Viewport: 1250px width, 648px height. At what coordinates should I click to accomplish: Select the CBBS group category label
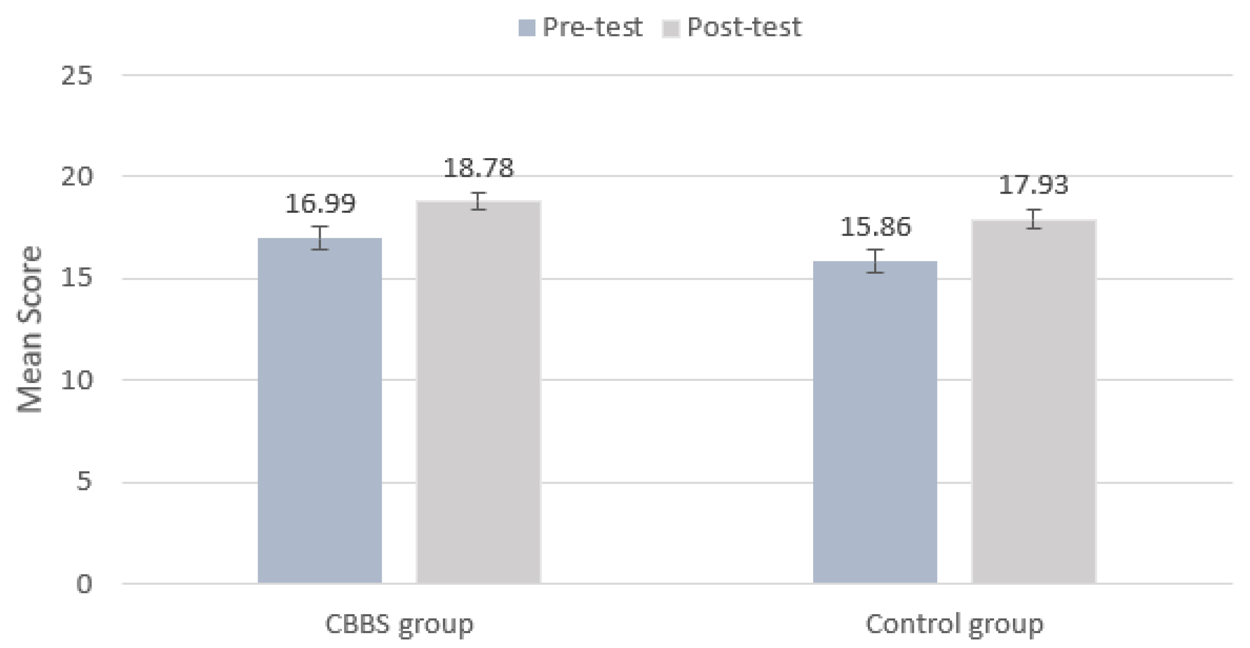[399, 624]
